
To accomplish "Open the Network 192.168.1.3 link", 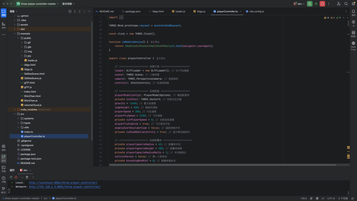I will 65,187.
